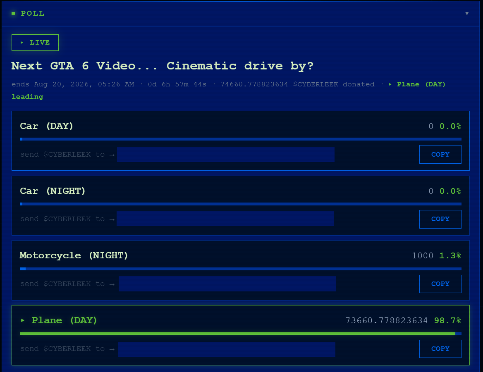Click the POLL panel header title

[x=32, y=14]
